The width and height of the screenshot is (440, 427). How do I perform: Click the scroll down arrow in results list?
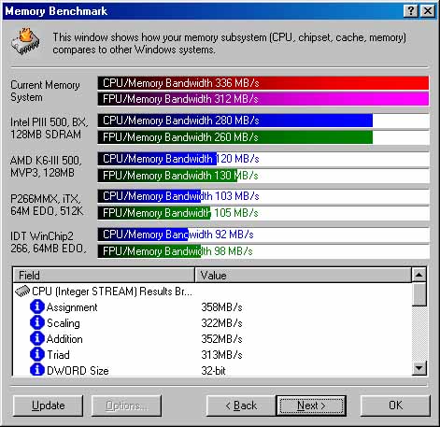click(419, 368)
